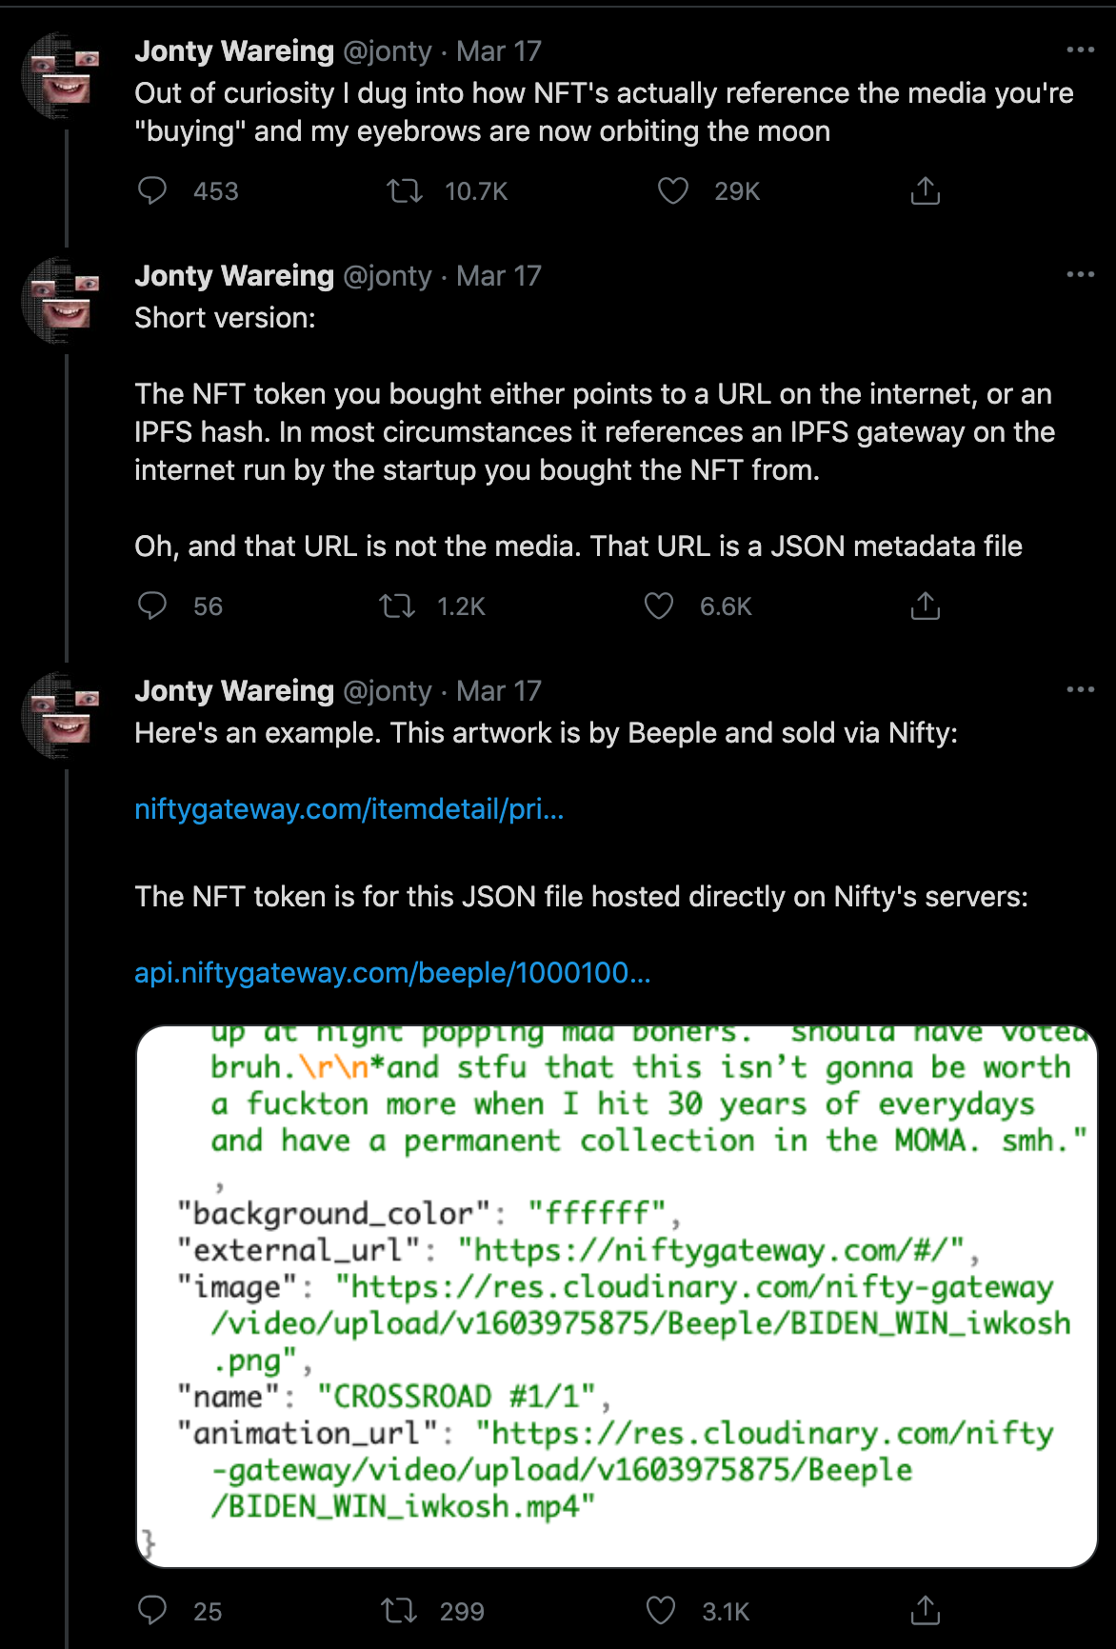
Task: Open @jonty handle on the 'Short version' tweet
Action: tap(387, 276)
